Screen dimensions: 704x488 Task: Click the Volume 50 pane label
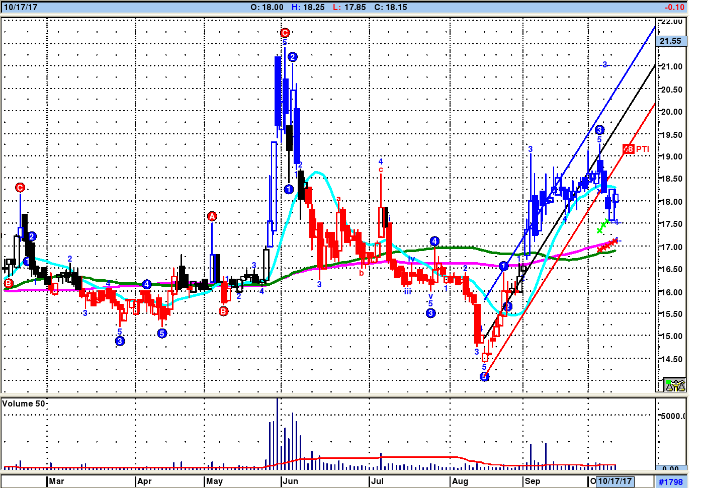[24, 403]
